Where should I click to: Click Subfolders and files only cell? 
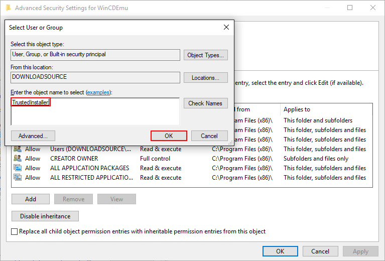pos(316,159)
